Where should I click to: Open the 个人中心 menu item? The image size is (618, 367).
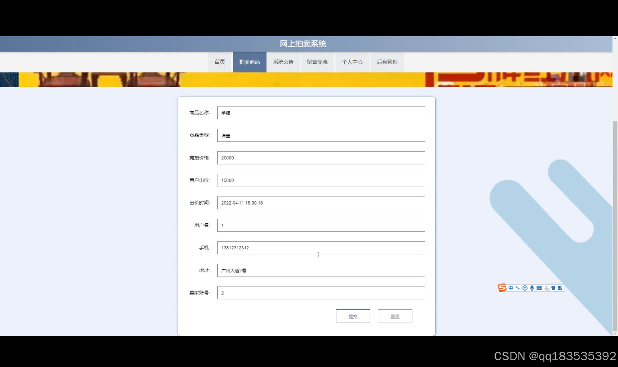(352, 62)
